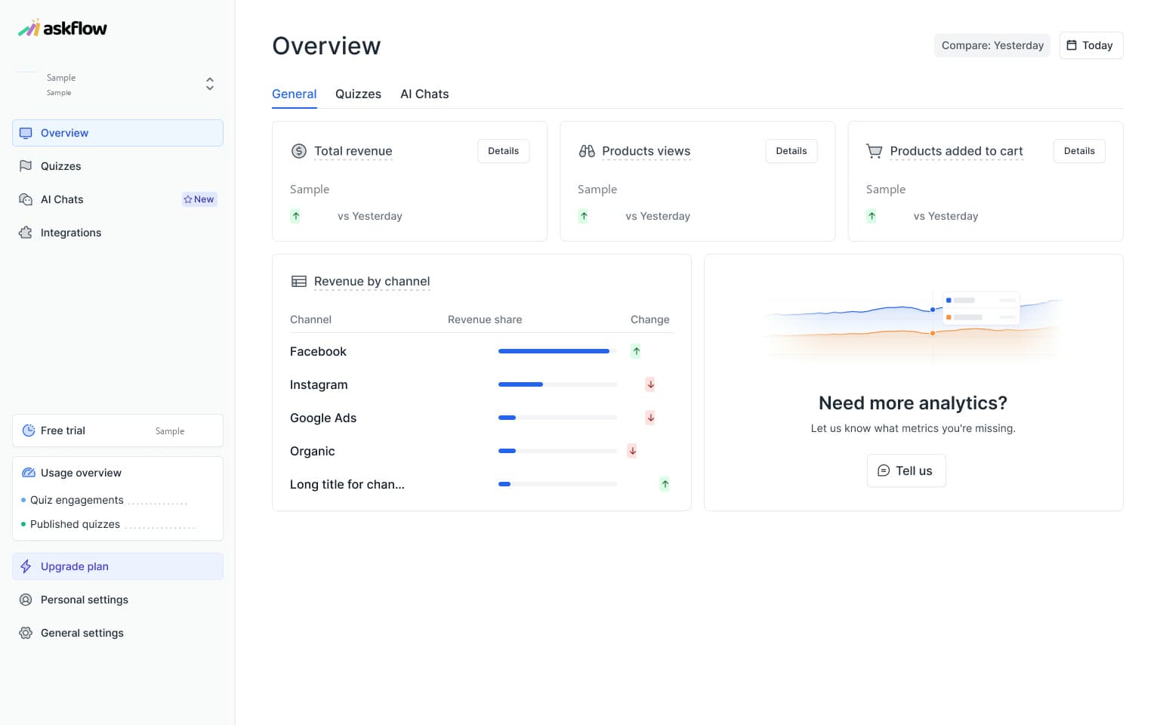The image size is (1160, 725).
Task: Click the Long title for chan... channel row
Action: pyautogui.click(x=482, y=484)
